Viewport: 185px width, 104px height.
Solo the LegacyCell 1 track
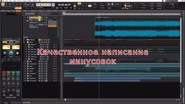tap(42, 78)
